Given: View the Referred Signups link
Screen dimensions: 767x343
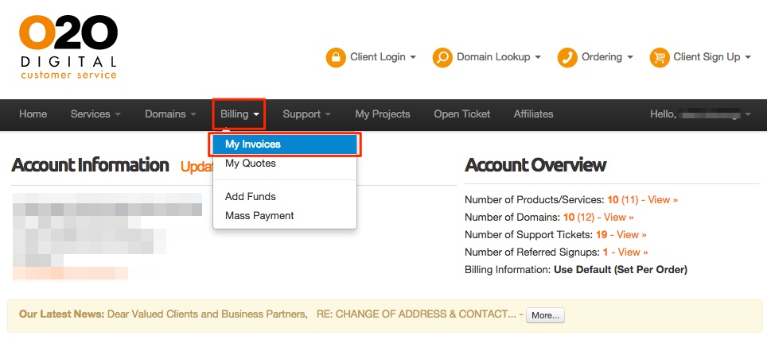Looking at the screenshot, I should pyautogui.click(x=633, y=252).
